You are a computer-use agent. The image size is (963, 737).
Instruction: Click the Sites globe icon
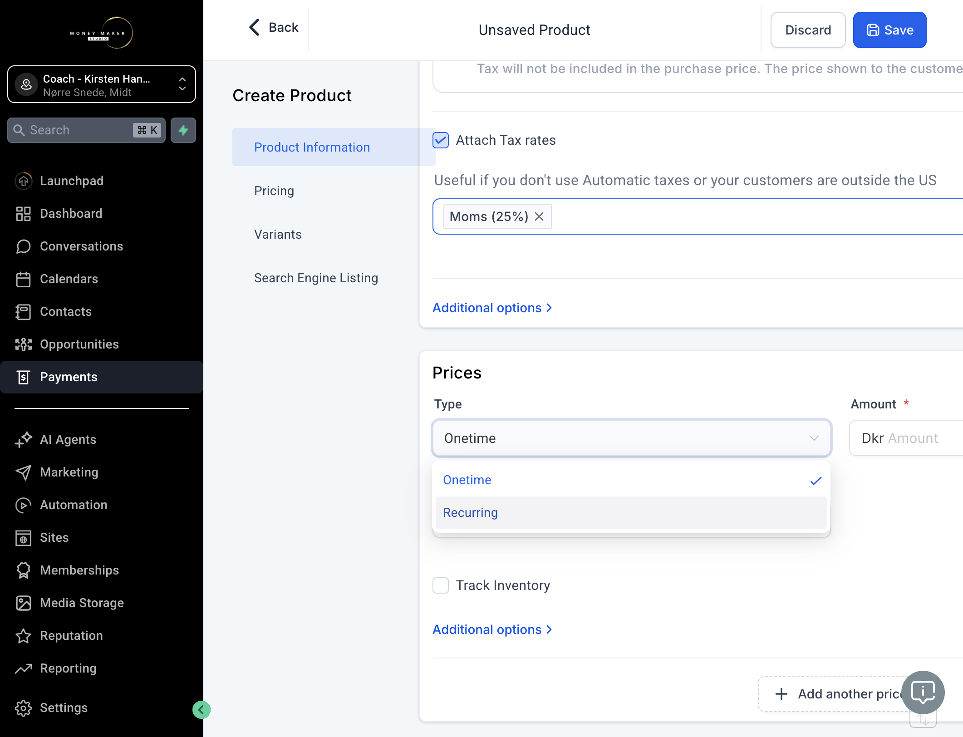pyautogui.click(x=23, y=537)
